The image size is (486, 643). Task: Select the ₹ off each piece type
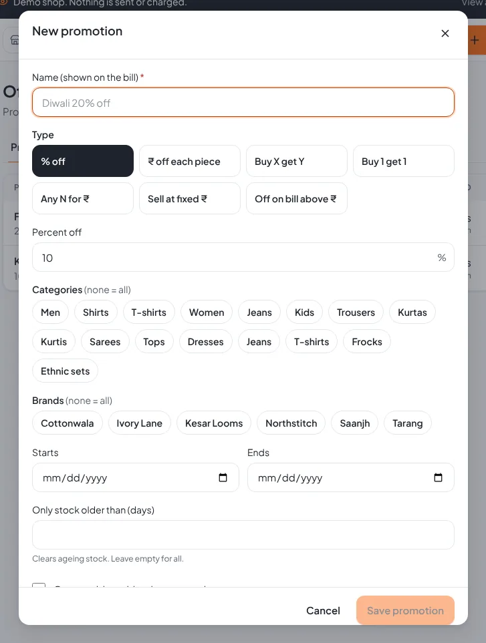coord(190,161)
